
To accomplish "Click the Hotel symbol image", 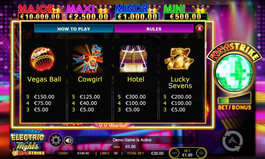I will click(133, 59).
